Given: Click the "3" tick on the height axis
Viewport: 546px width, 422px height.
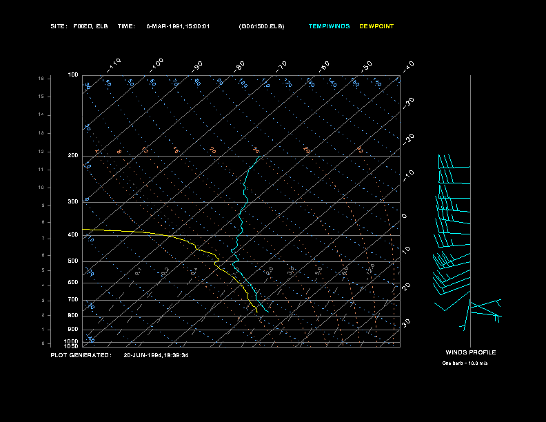Looking at the screenshot, I should 43,301.
